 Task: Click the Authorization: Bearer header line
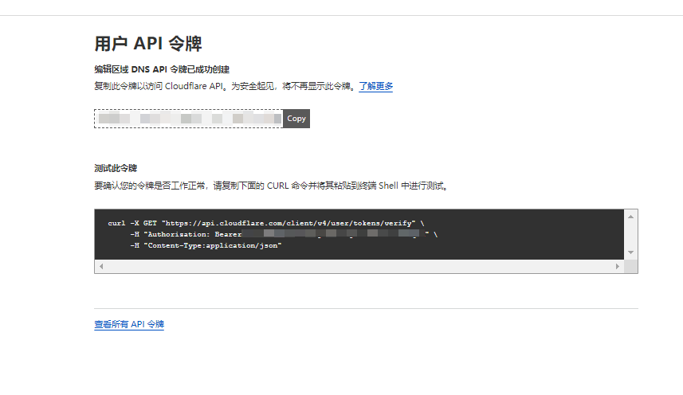[x=284, y=234]
